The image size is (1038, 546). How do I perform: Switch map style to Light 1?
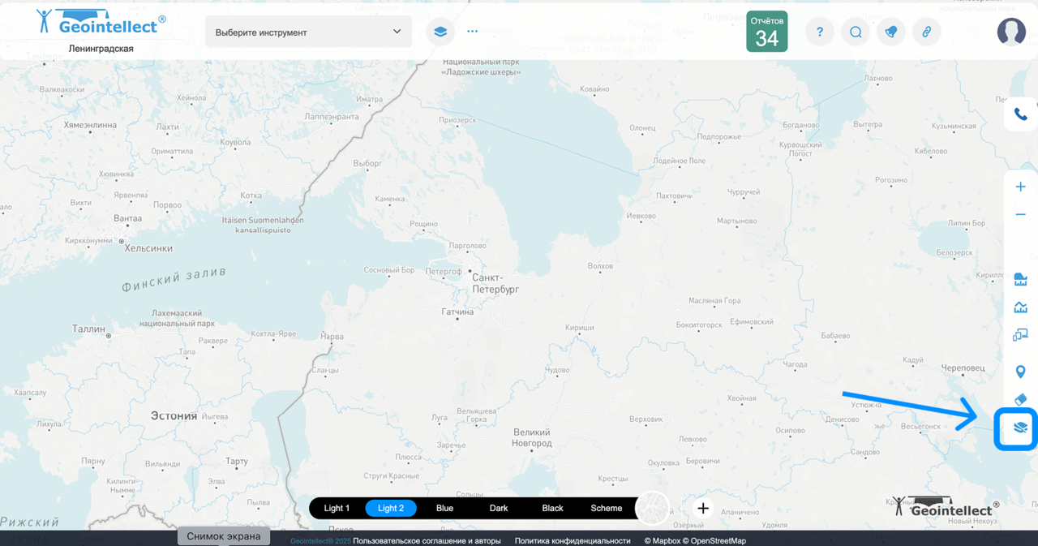(337, 508)
